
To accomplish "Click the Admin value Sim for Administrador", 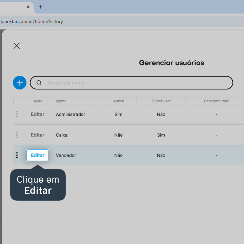I will click(118, 115).
